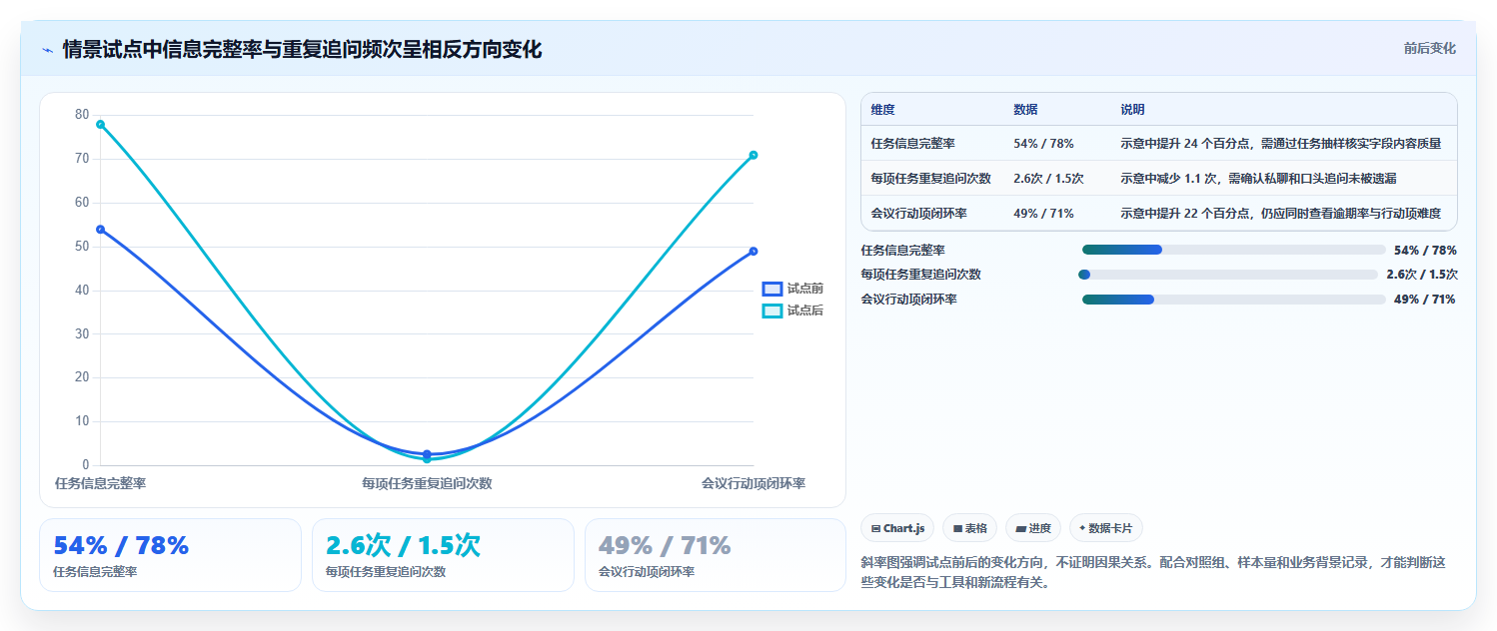Click the lightning icon beside the dashboard title
This screenshot has height=631, width=1497.
(x=47, y=50)
